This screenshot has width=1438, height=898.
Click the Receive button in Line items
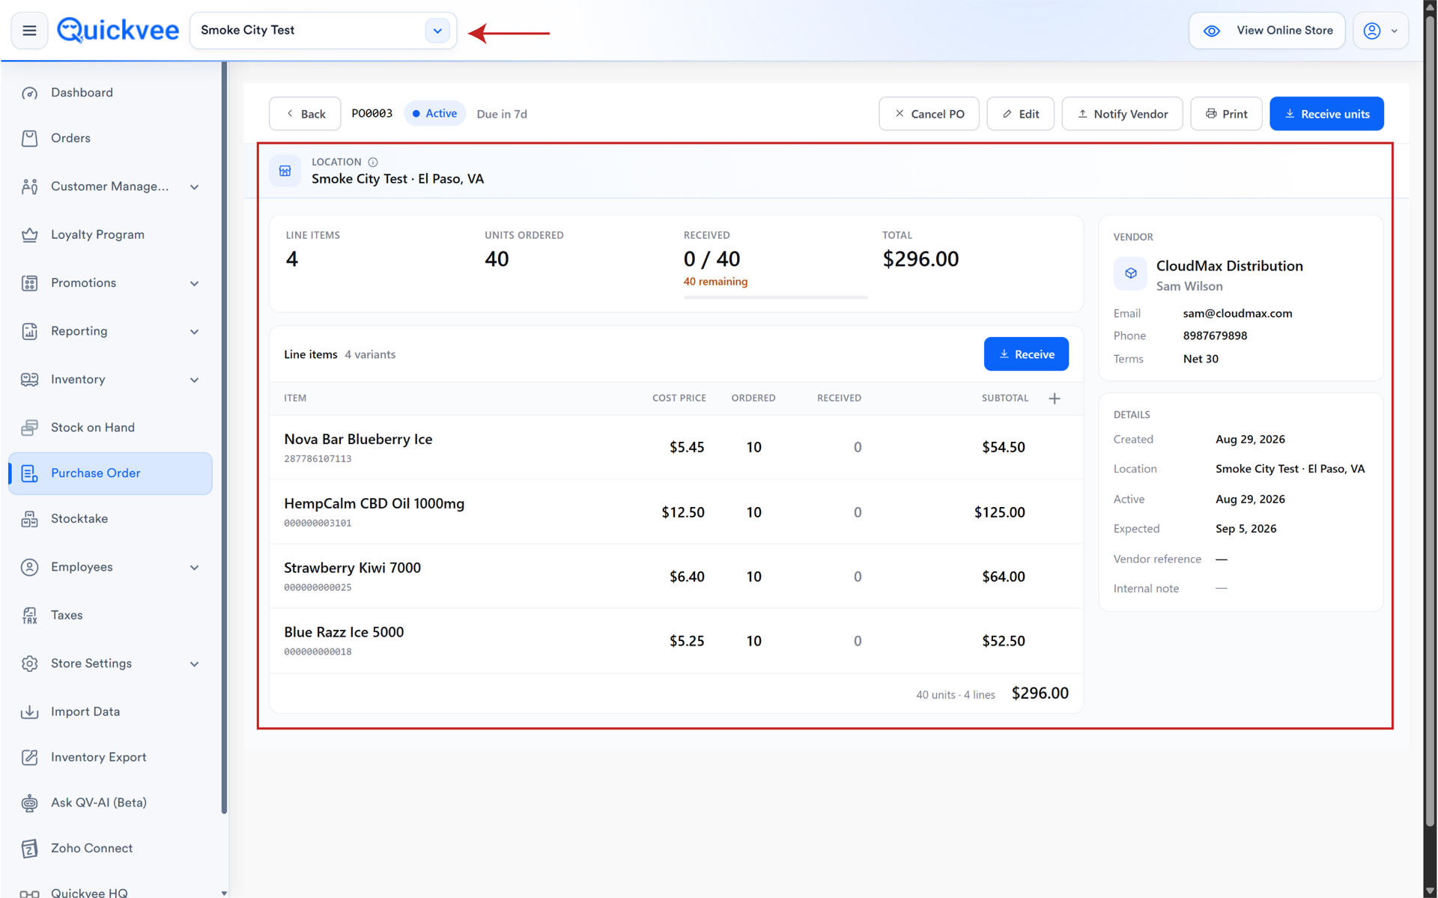tap(1026, 354)
